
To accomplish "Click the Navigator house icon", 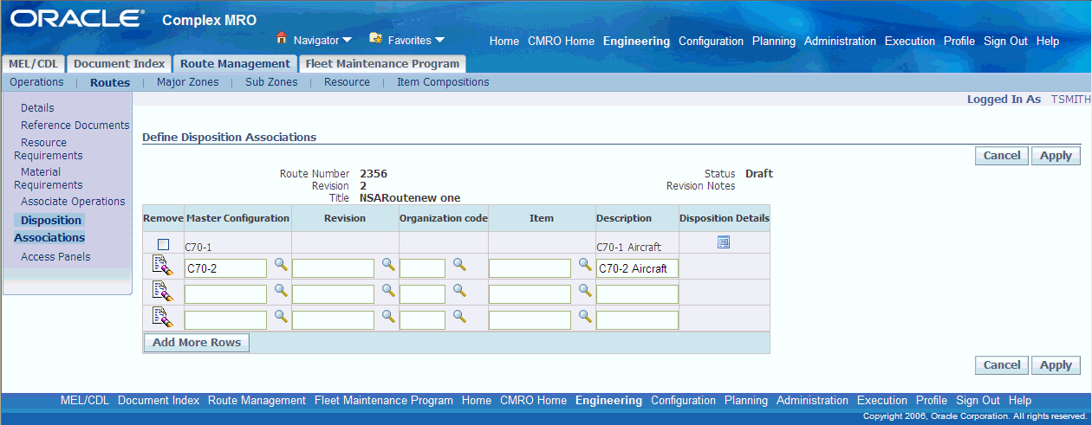I will [x=281, y=38].
